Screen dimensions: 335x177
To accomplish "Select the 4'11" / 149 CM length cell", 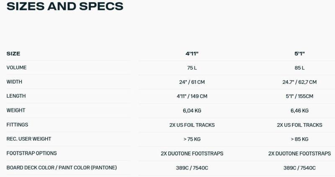I will pyautogui.click(x=192, y=96).
